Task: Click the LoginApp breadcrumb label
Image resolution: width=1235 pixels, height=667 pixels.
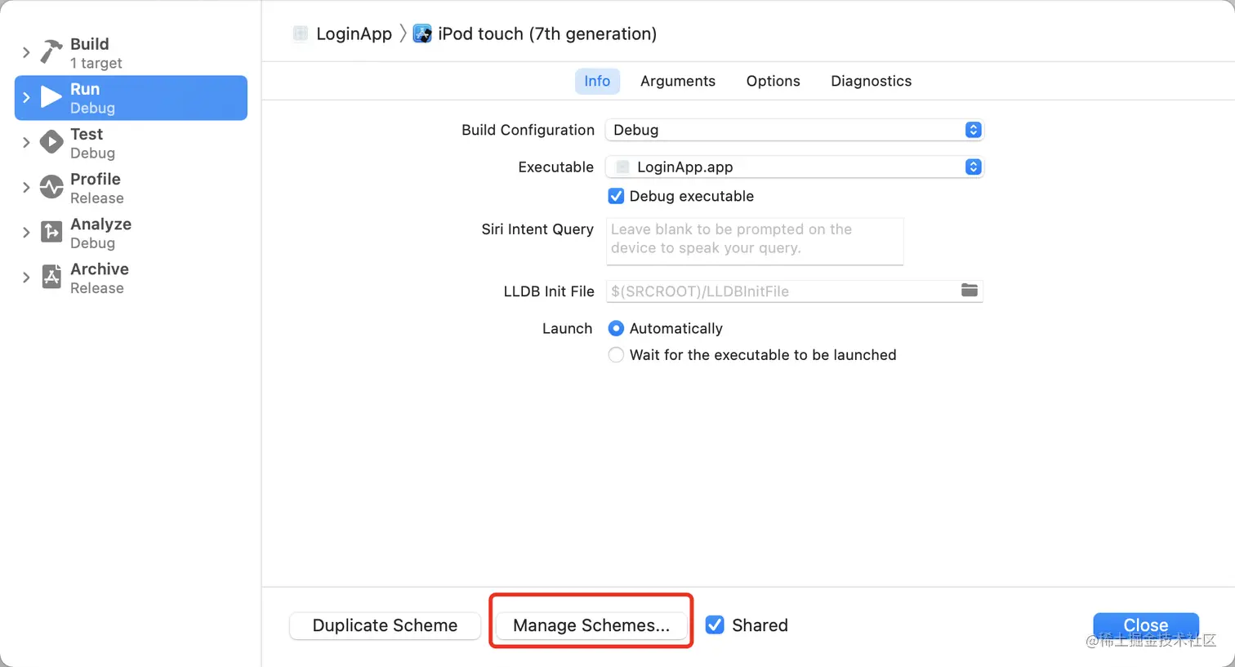Action: pyautogui.click(x=354, y=34)
